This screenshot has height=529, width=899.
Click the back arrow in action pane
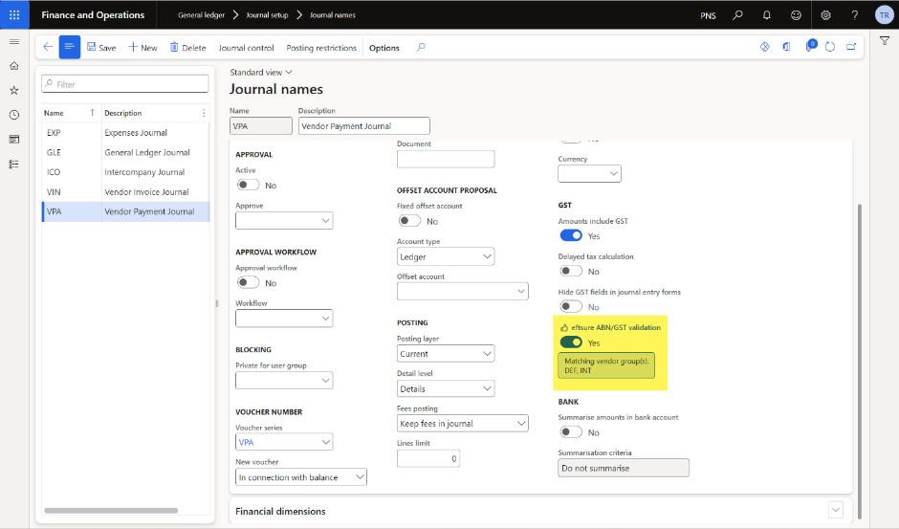(x=48, y=47)
